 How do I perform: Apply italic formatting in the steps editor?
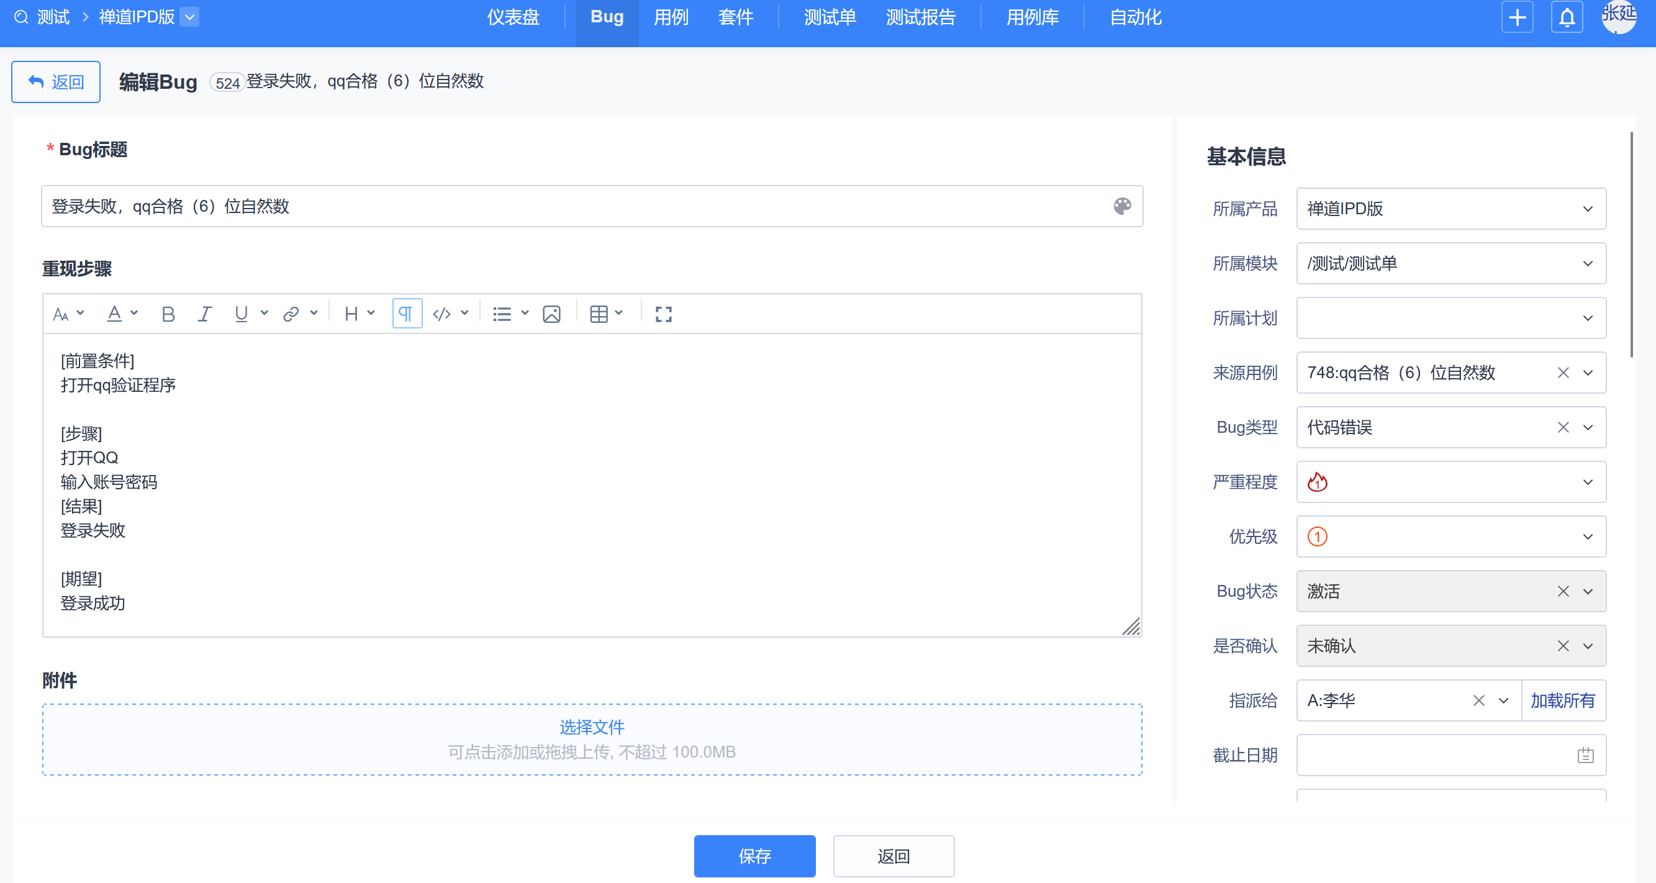(204, 314)
